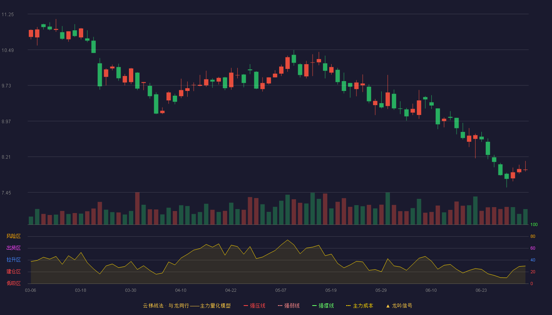552x315 pixels.
Task: Click the 拉升区 zone label
Action: pos(13,260)
